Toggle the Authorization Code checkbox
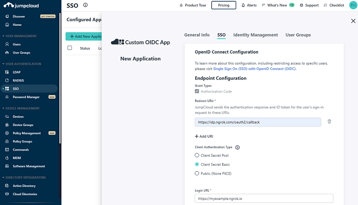This screenshot has height=205, width=358. [x=197, y=91]
